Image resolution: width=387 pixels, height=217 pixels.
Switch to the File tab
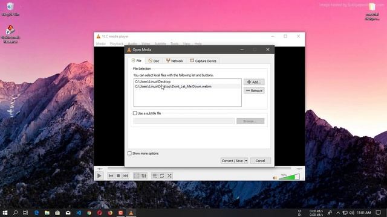pyautogui.click(x=137, y=60)
